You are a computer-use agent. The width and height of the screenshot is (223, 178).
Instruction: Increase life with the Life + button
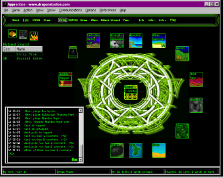click(162, 20)
